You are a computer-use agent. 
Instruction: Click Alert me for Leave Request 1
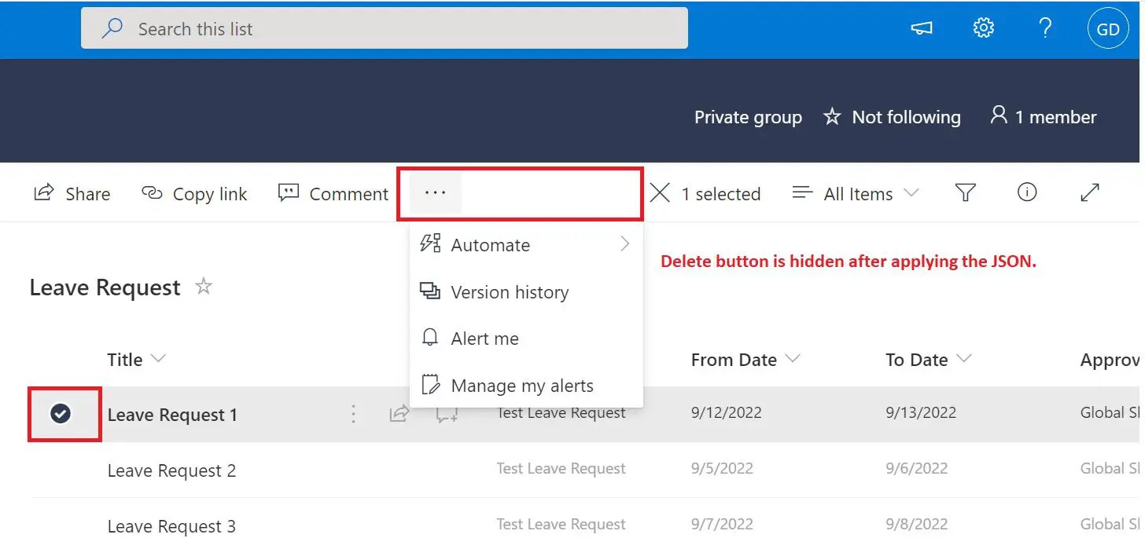point(484,338)
